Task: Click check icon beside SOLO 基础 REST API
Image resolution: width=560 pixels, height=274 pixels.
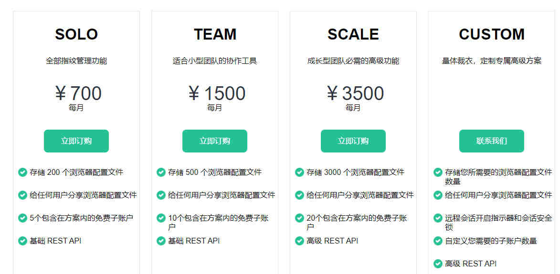Action: point(22,241)
